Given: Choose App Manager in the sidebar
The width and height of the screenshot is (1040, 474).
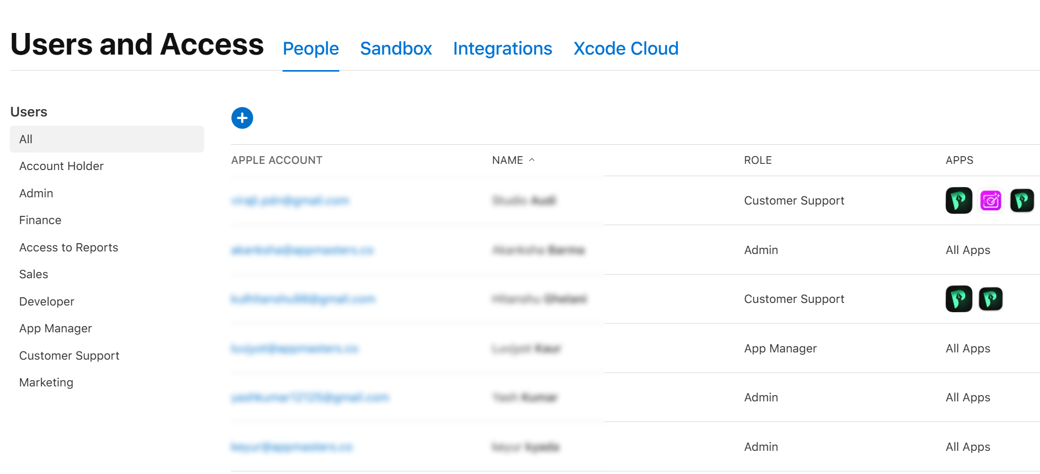Looking at the screenshot, I should (x=55, y=328).
